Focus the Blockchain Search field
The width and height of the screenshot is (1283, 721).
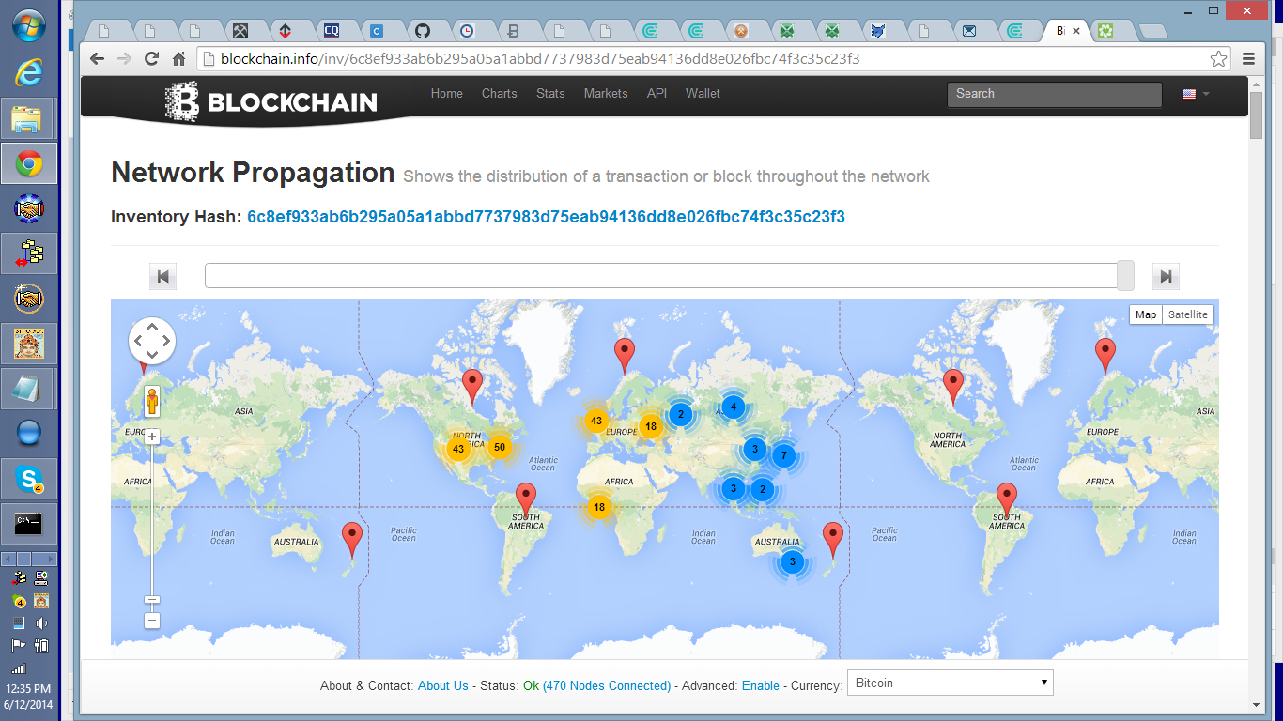point(1055,94)
